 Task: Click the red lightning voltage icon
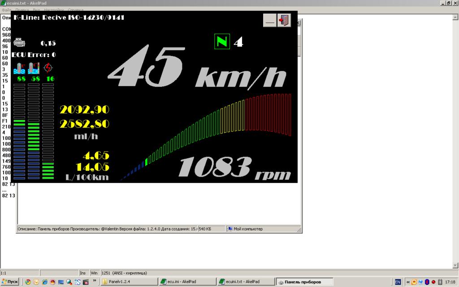pos(48,68)
